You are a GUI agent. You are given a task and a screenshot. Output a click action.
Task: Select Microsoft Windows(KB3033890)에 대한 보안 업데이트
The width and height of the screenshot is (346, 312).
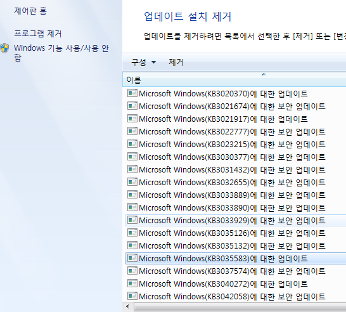232,208
